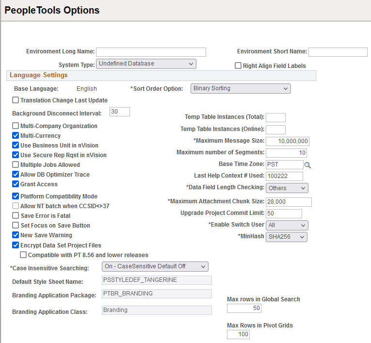
Task: Open Case Insensitive Searching dropdown
Action: click(x=155, y=266)
